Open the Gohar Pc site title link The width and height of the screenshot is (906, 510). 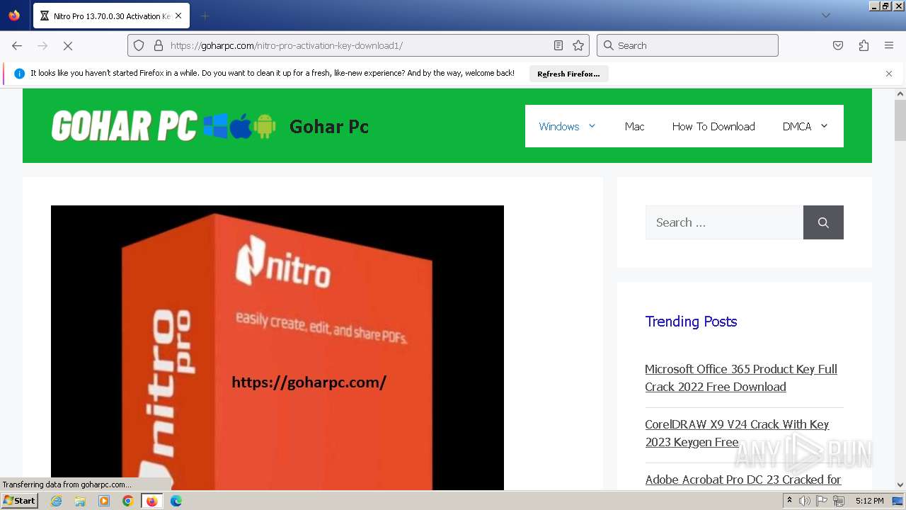329,127
